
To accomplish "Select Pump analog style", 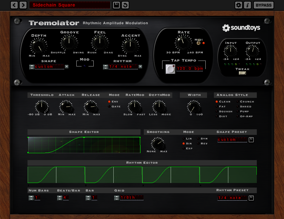I will pyautogui.click(x=243, y=111).
